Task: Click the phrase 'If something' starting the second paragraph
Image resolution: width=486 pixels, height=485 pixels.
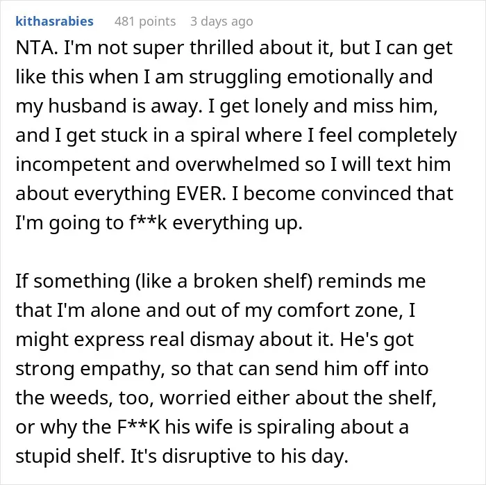Action: click(x=72, y=281)
